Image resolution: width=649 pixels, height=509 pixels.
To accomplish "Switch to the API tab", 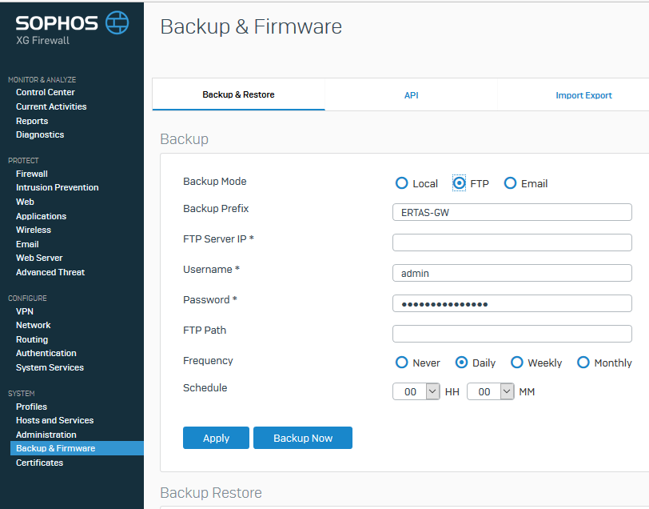I will pyautogui.click(x=411, y=95).
